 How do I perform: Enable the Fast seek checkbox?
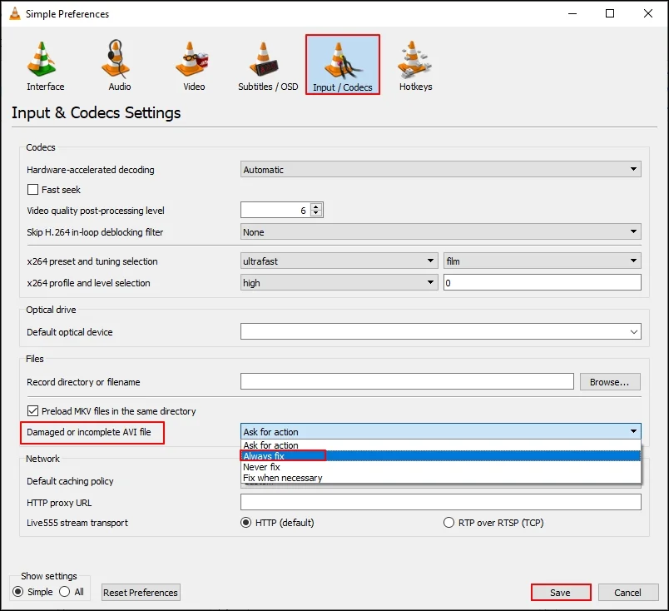point(33,190)
